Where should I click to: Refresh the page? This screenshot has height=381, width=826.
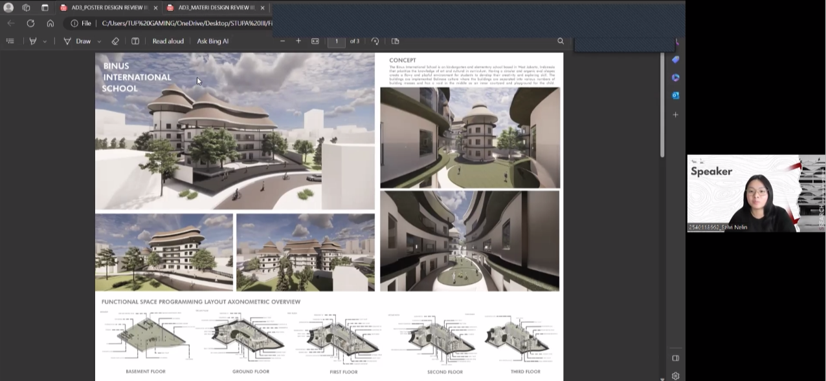click(30, 23)
